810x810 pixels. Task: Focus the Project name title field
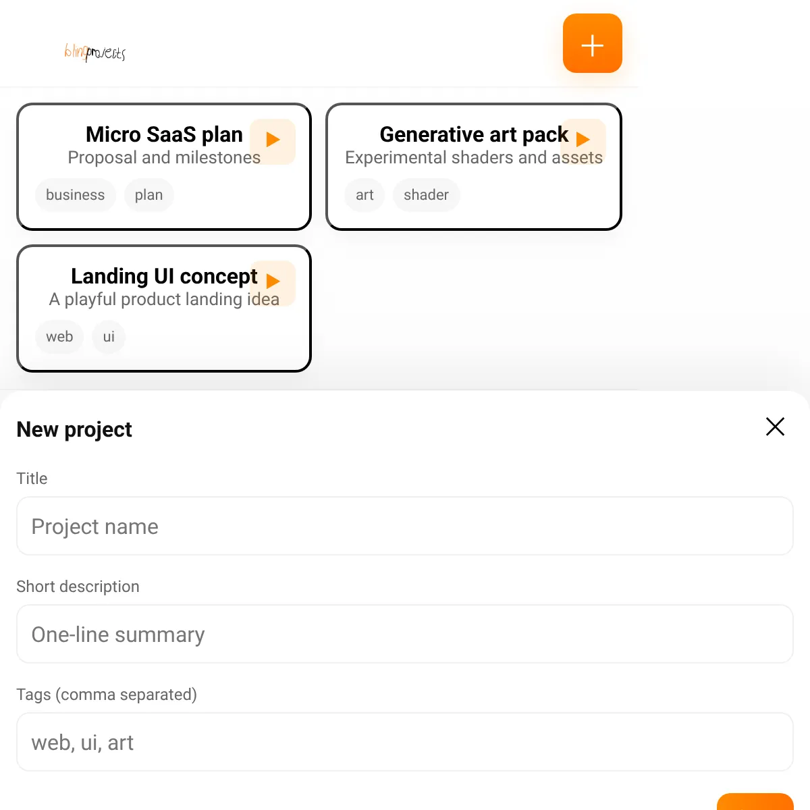click(x=405, y=526)
